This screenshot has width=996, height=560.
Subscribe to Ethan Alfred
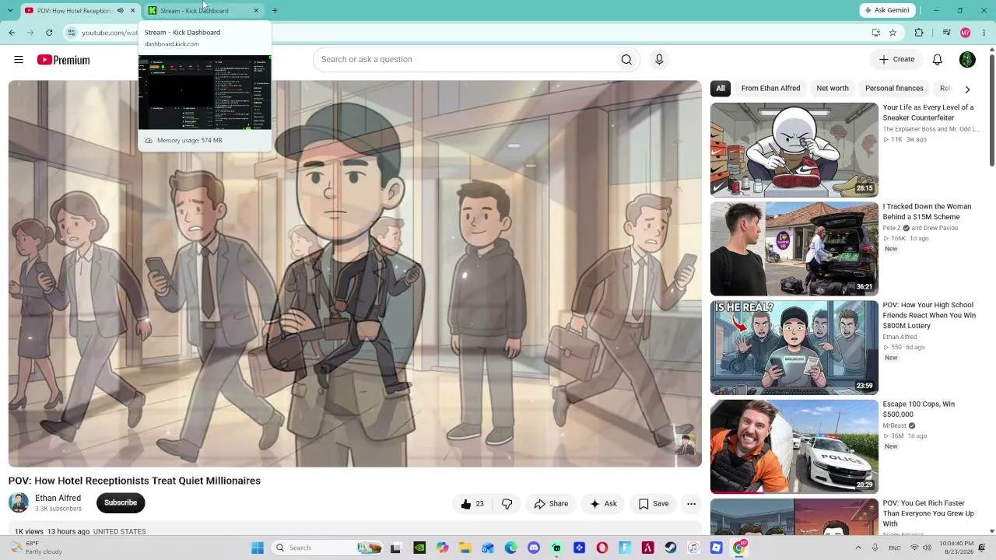(121, 502)
